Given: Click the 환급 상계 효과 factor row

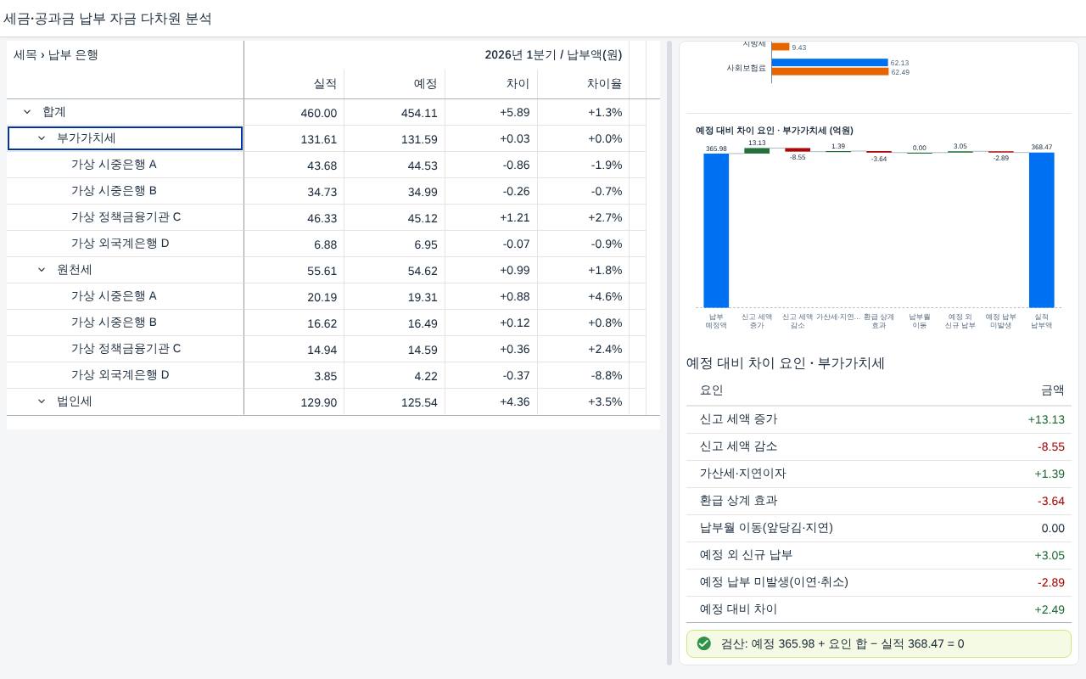Looking at the screenshot, I should [879, 501].
